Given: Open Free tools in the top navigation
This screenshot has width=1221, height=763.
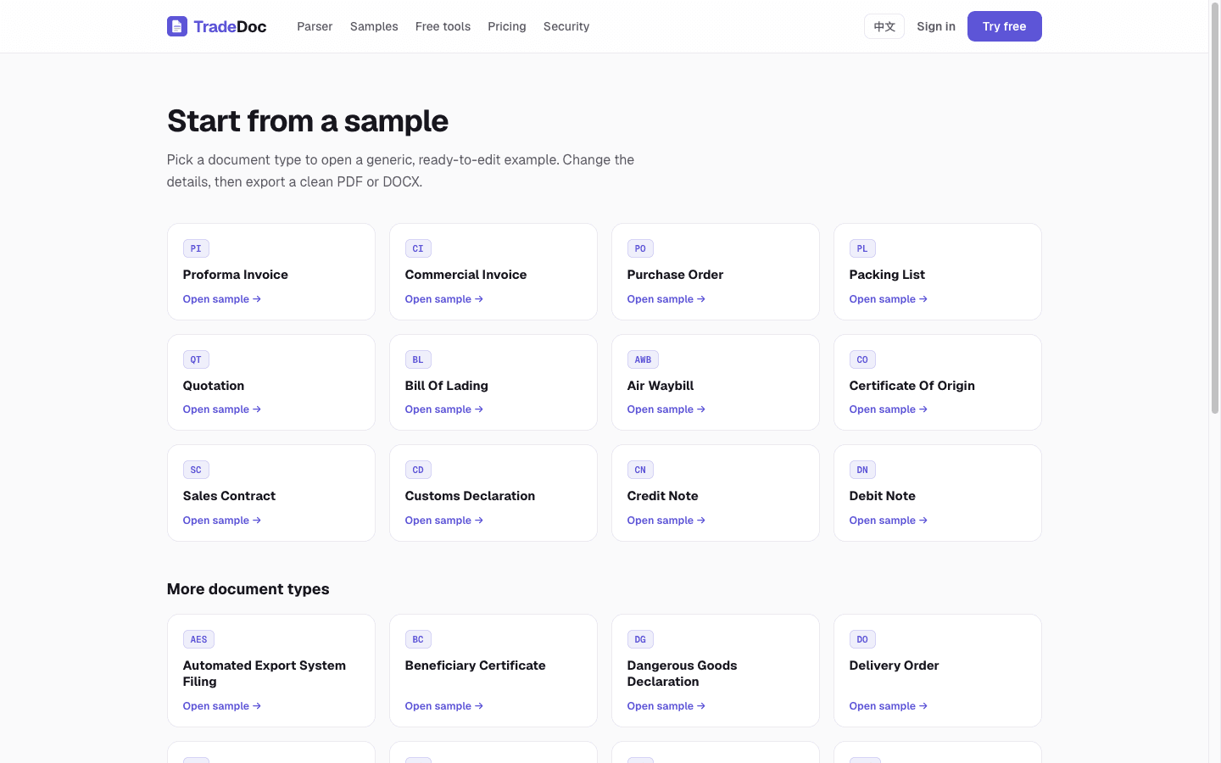Looking at the screenshot, I should click(443, 26).
